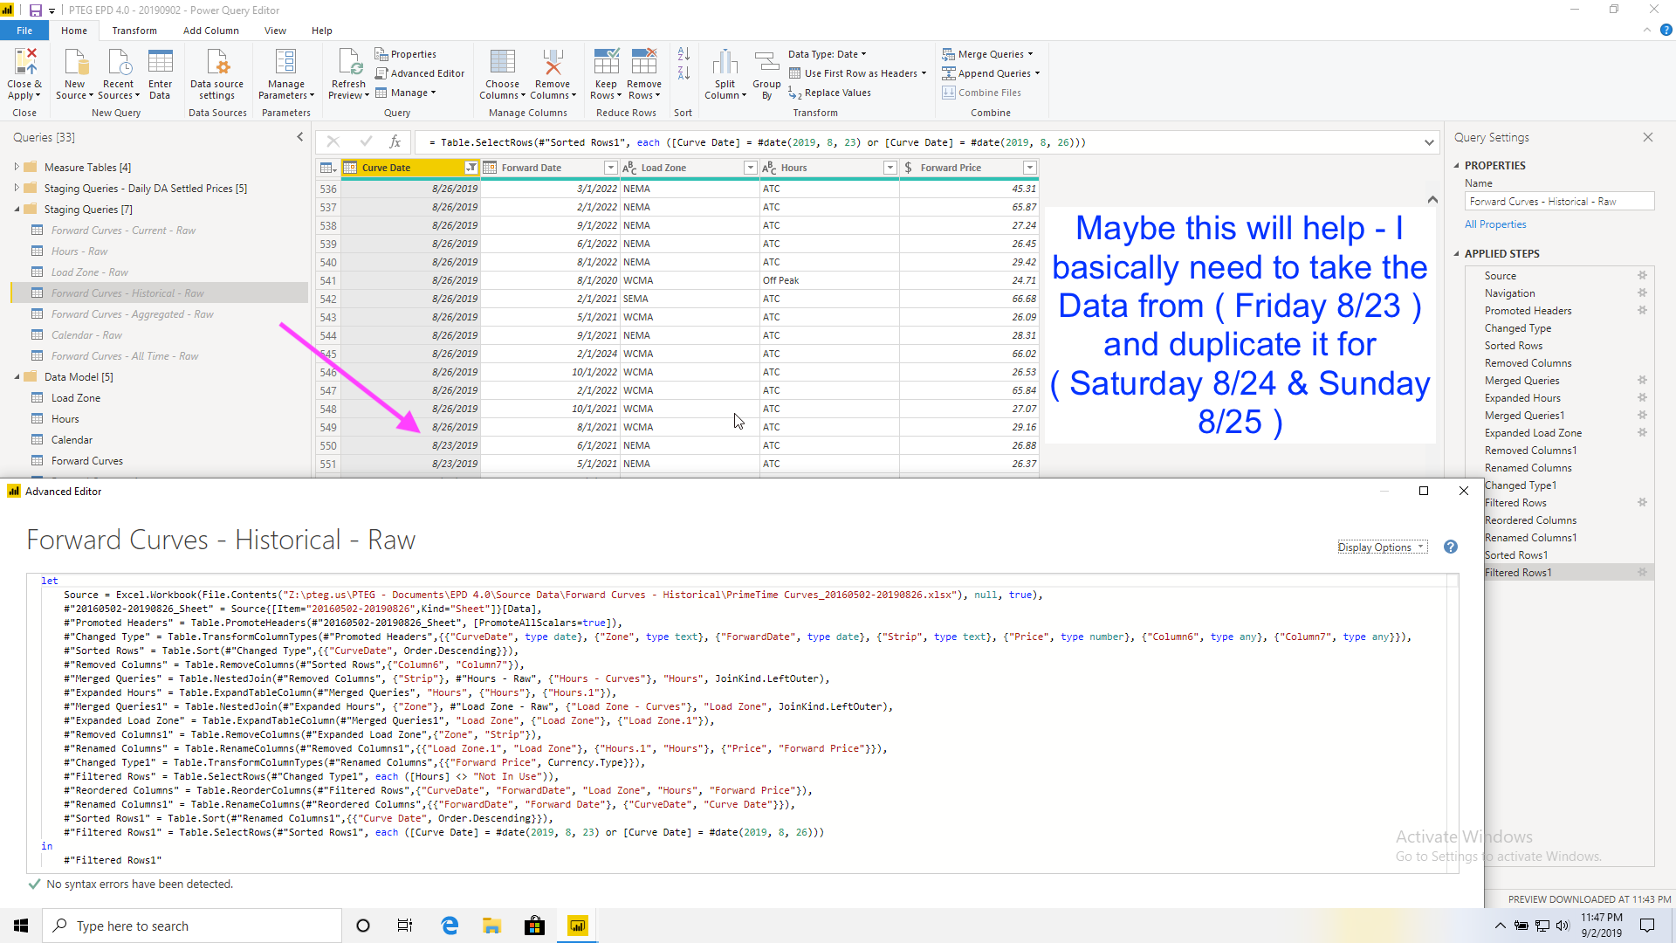The height and width of the screenshot is (943, 1676).
Task: Click the Recent Sources icon
Action: (x=118, y=63)
